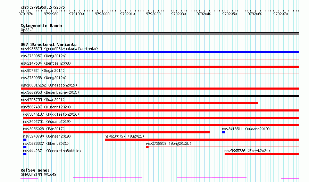Open nsv3418511 (Audano2019) label
Screen dimensions: 309x182
(x=246, y=129)
